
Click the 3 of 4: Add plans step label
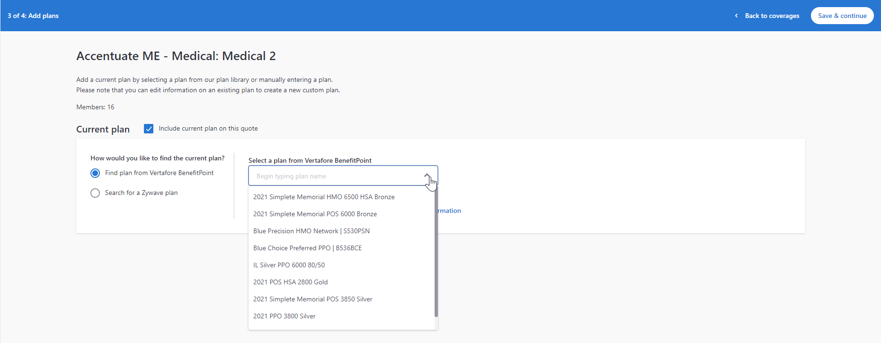coord(33,16)
